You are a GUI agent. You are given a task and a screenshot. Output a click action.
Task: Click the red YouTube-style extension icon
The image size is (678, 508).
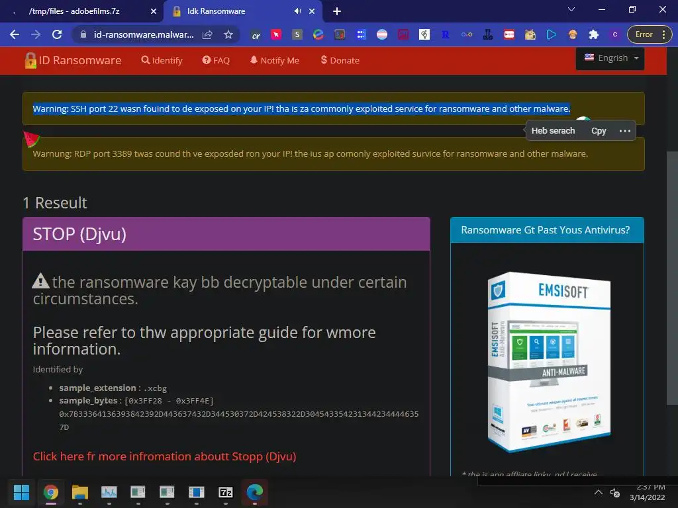pos(509,34)
